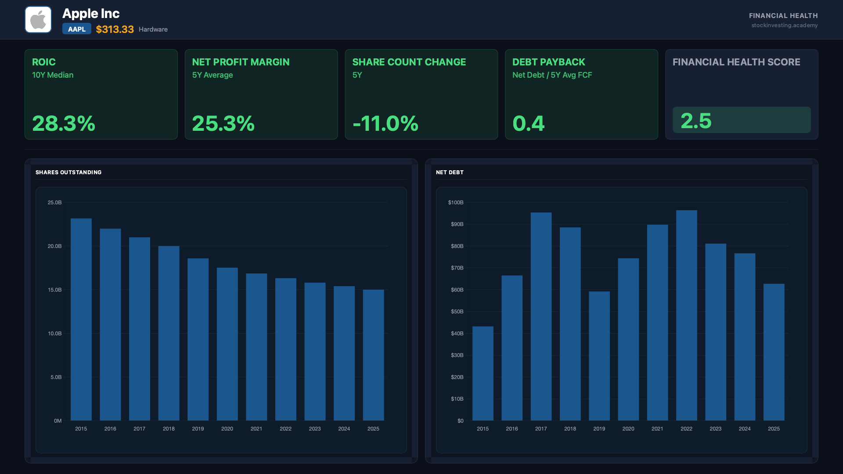Select the 2022 Net Debt bar
This screenshot has height=474, width=843.
click(687, 316)
